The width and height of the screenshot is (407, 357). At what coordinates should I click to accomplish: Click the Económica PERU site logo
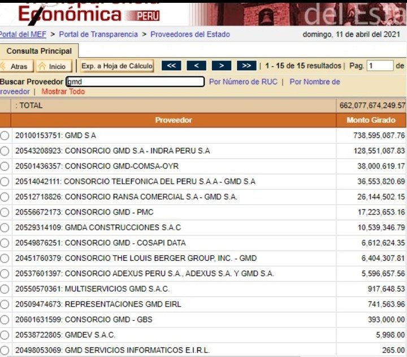(x=89, y=14)
